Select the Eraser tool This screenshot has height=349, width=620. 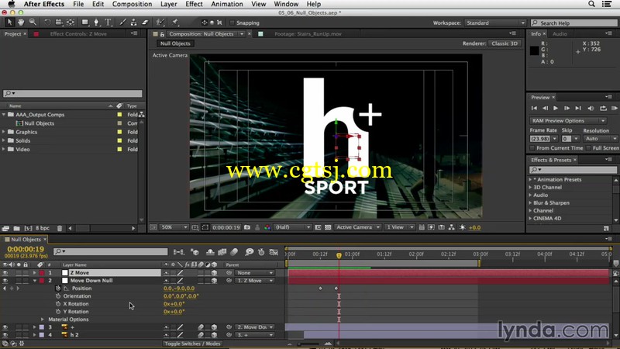click(145, 22)
